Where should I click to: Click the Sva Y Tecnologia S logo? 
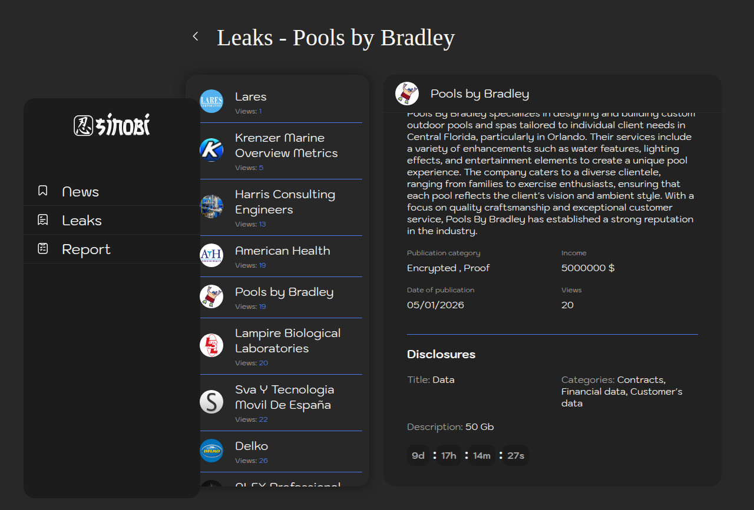(x=211, y=402)
